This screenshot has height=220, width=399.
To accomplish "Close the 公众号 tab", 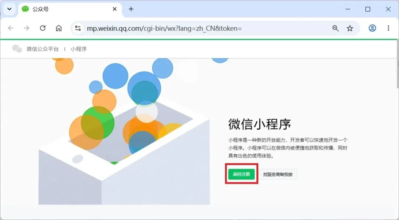I will [x=115, y=9].
